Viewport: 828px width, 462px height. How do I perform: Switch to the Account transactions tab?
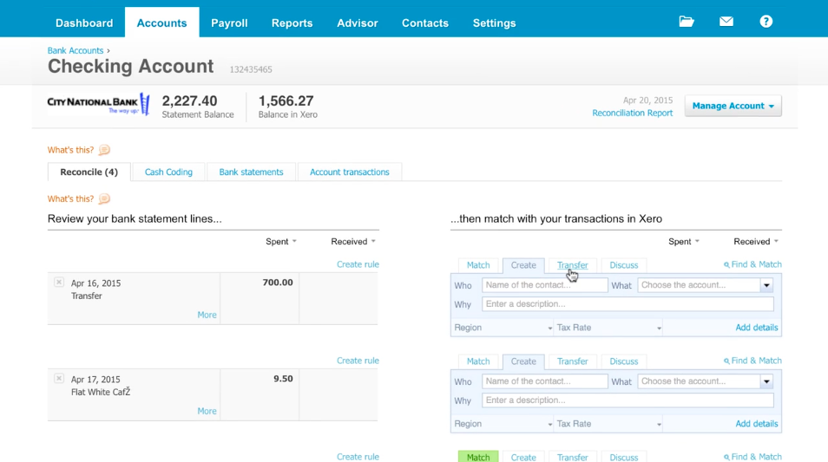(350, 172)
